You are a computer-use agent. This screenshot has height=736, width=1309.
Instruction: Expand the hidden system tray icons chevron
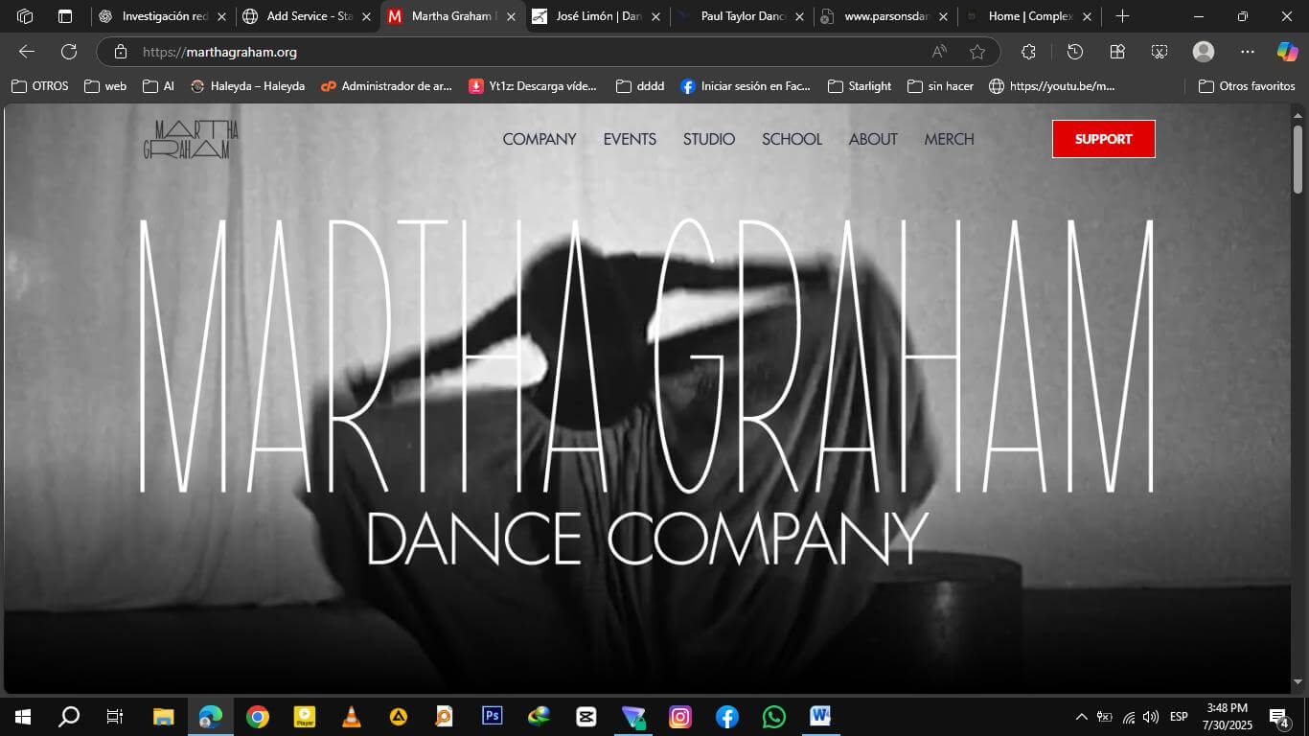(x=1081, y=717)
